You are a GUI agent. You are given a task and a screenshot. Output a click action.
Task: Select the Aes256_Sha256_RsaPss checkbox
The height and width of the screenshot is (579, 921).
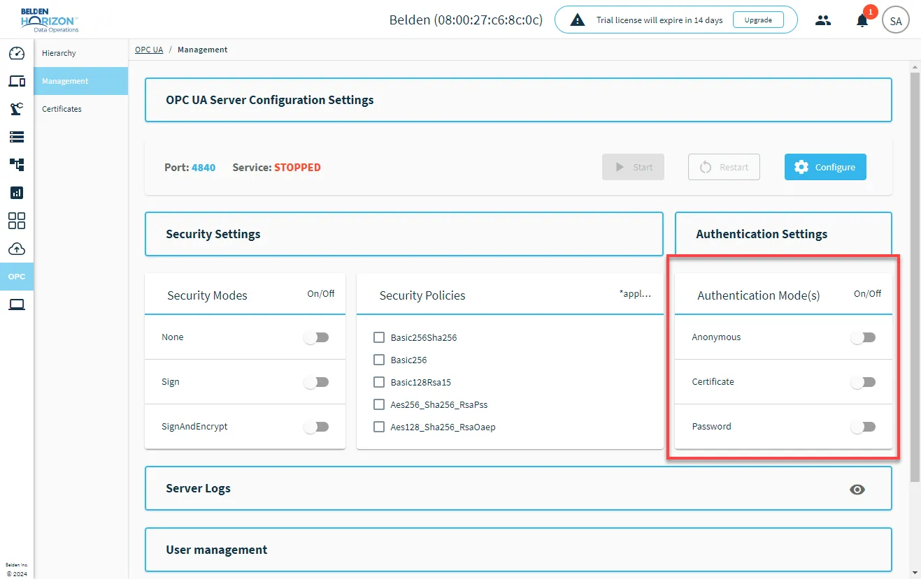tap(379, 404)
